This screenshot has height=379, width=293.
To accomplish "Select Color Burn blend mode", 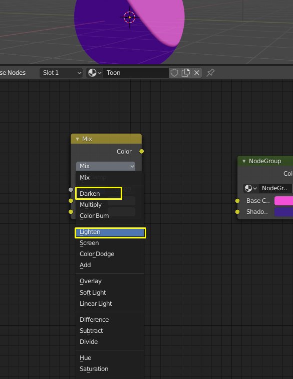I will point(110,216).
